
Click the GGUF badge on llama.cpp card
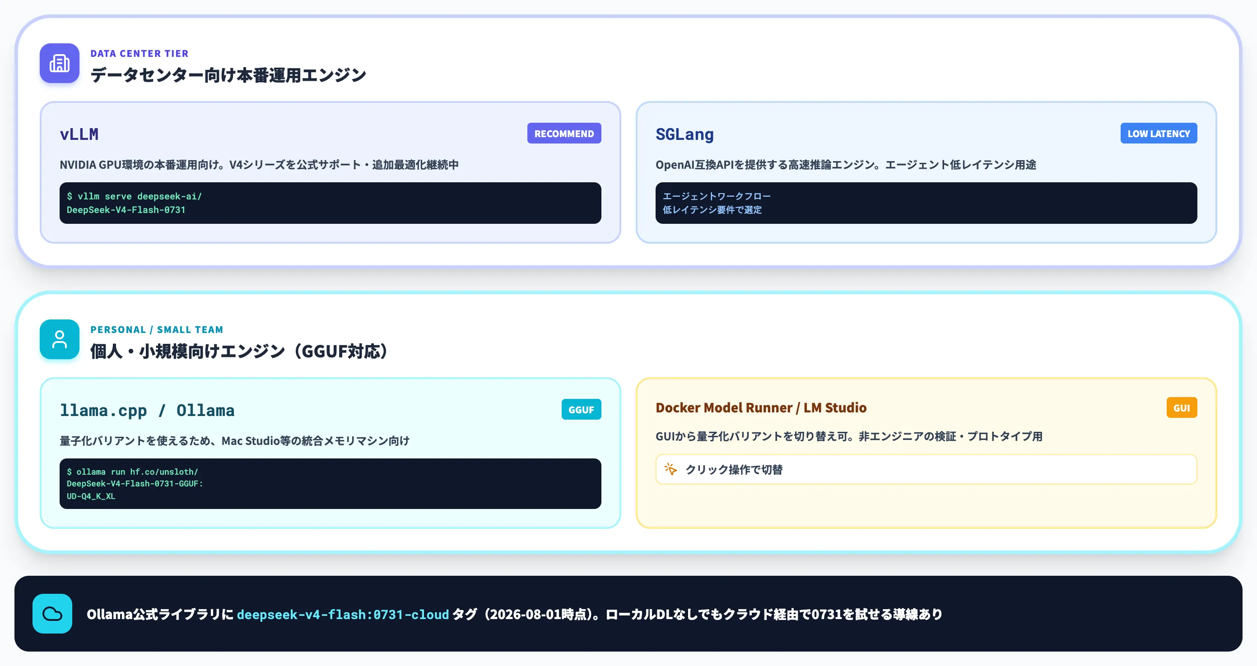click(581, 410)
